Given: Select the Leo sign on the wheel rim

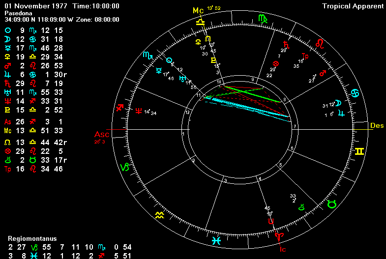Looking at the screenshot, I should point(320,44).
